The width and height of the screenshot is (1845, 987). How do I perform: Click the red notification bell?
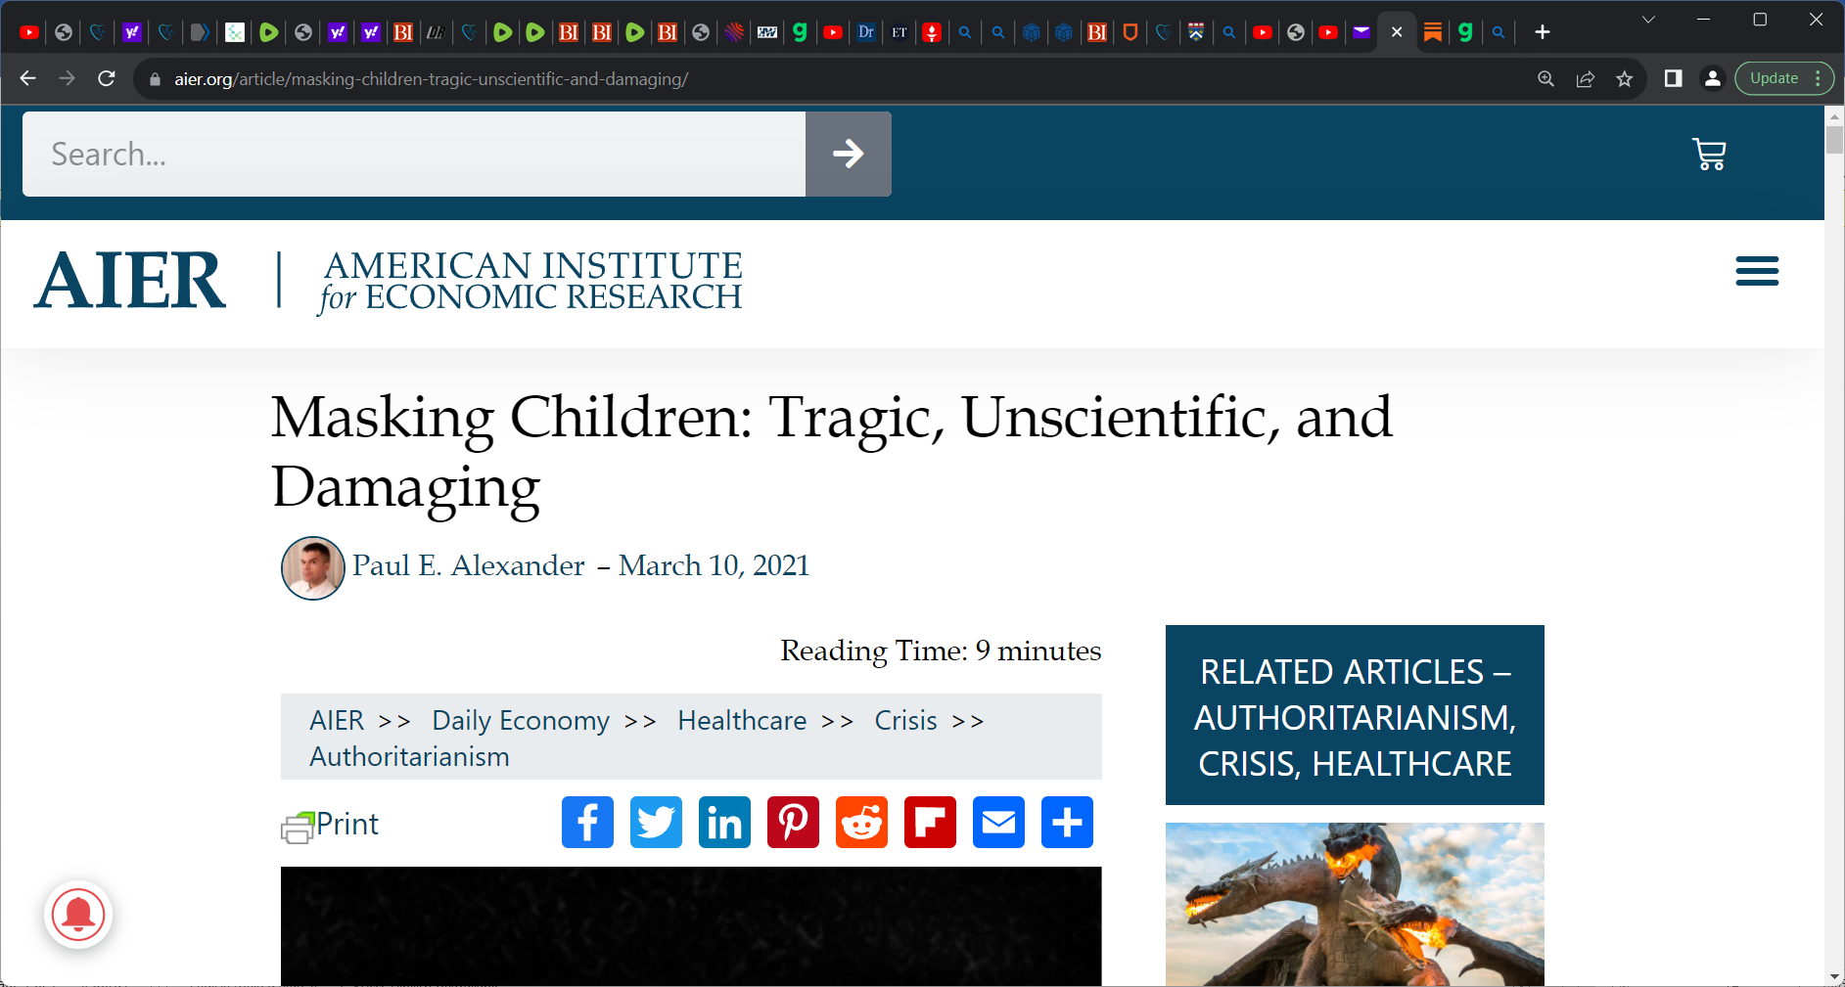[78, 915]
